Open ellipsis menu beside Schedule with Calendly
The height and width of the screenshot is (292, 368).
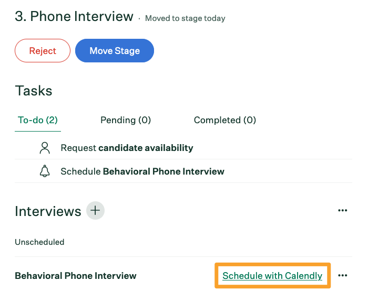(x=343, y=276)
